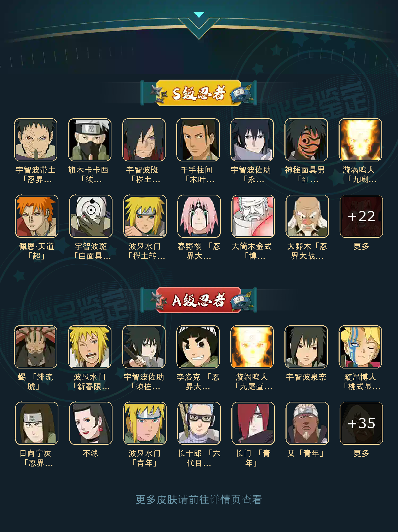
Task: Open the 漩涡博人 ninja avatar
Action: pos(360,347)
